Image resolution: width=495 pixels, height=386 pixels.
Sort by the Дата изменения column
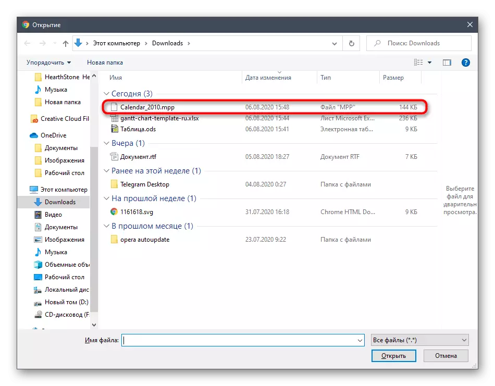click(268, 78)
